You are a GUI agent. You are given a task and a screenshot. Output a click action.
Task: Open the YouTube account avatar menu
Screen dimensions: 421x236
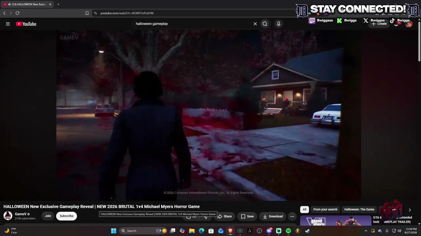click(409, 24)
